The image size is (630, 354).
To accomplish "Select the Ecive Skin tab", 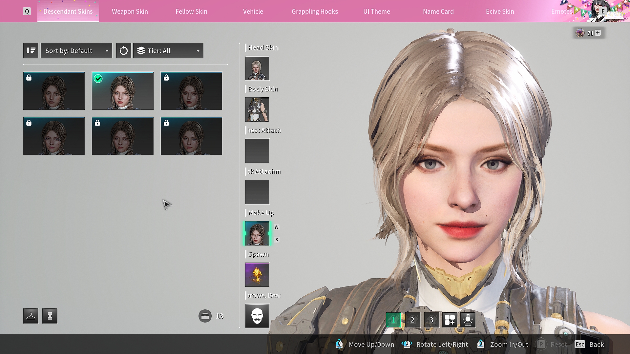I will 500,11.
